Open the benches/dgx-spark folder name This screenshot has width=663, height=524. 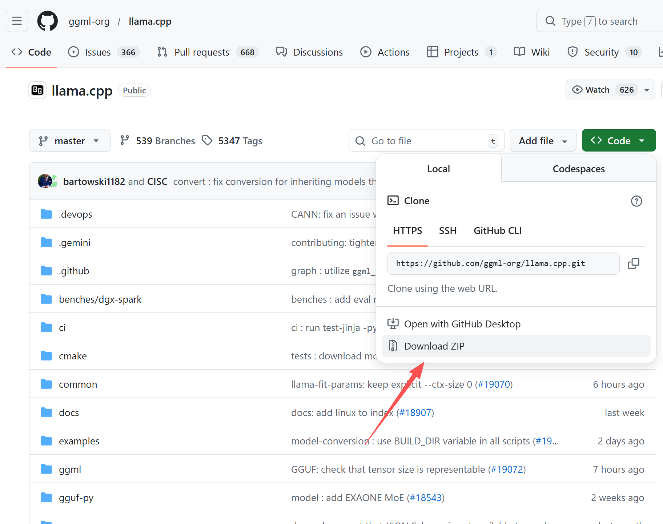[x=100, y=299]
